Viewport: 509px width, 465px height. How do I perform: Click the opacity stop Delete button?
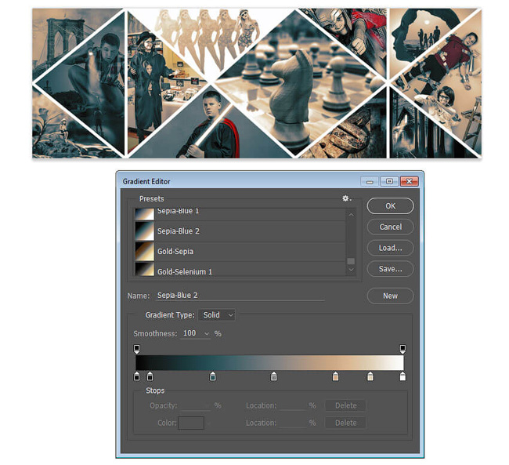345,405
